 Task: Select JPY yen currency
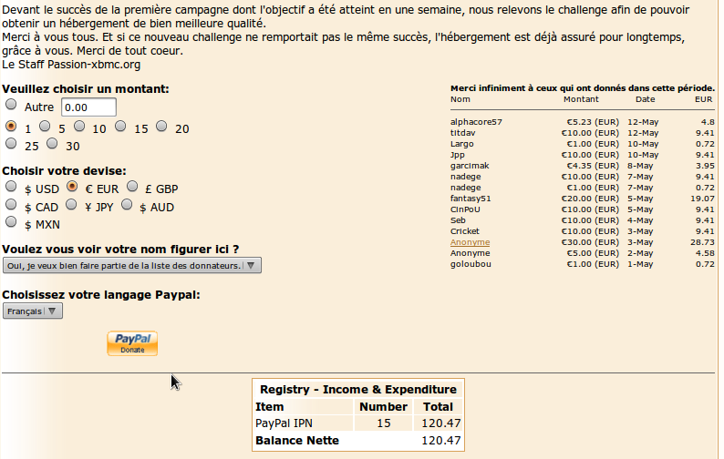(71, 205)
